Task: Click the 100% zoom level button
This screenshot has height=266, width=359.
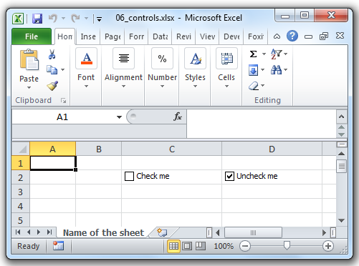Action: (x=224, y=246)
